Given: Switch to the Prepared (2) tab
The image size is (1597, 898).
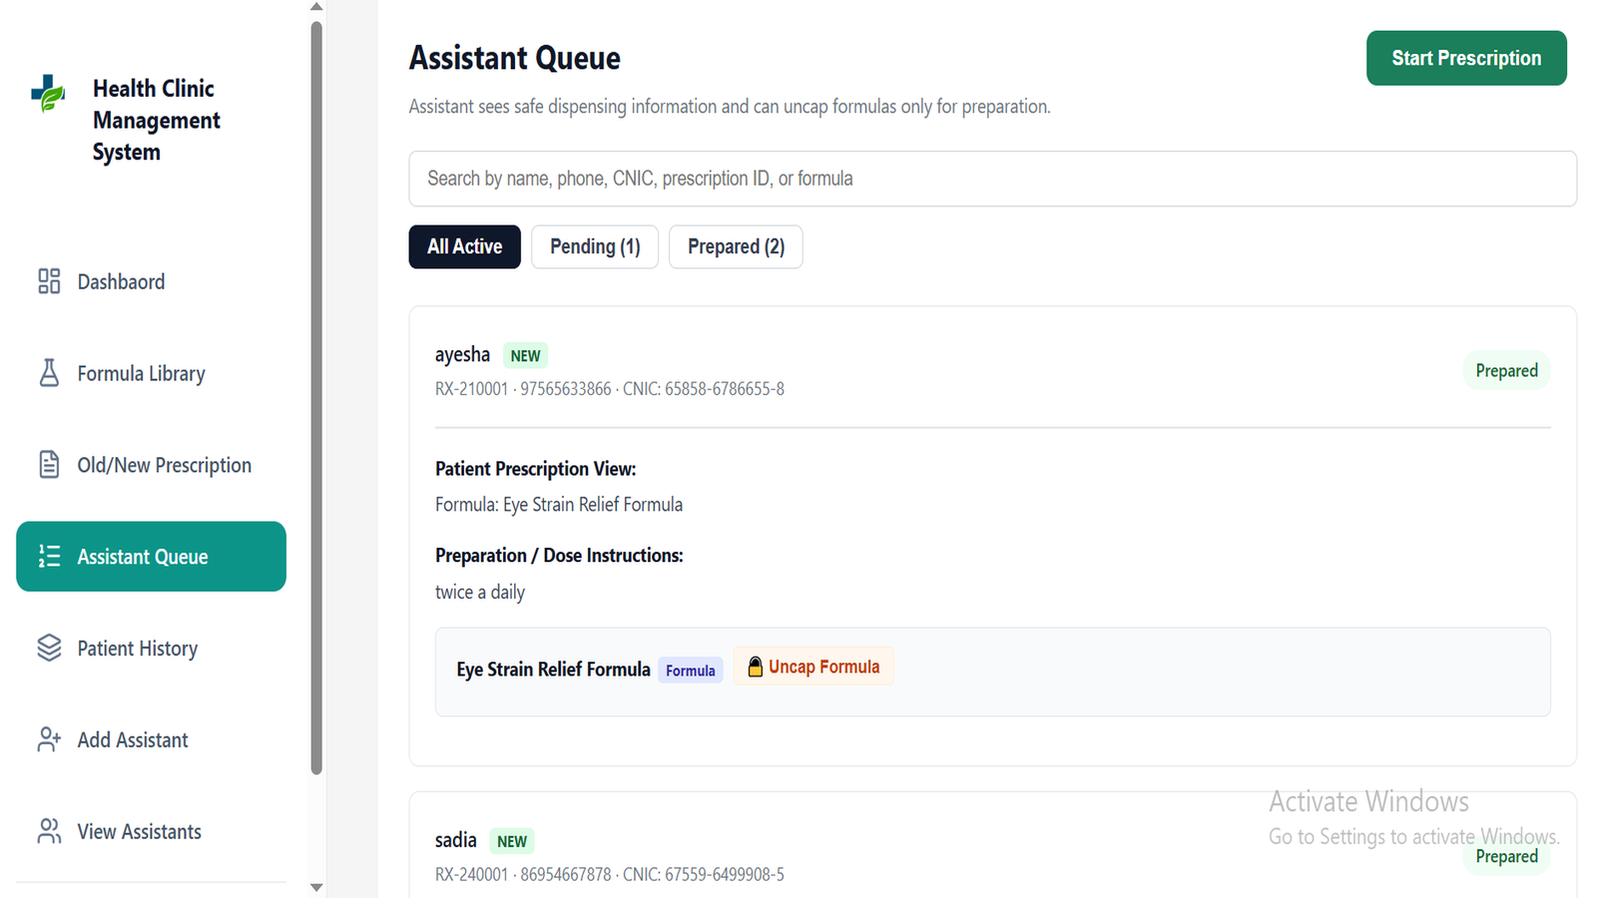Looking at the screenshot, I should (x=736, y=246).
